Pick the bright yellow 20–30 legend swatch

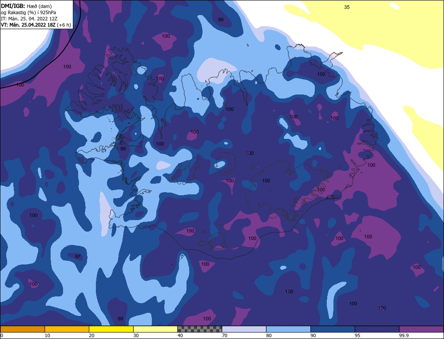(x=111, y=329)
